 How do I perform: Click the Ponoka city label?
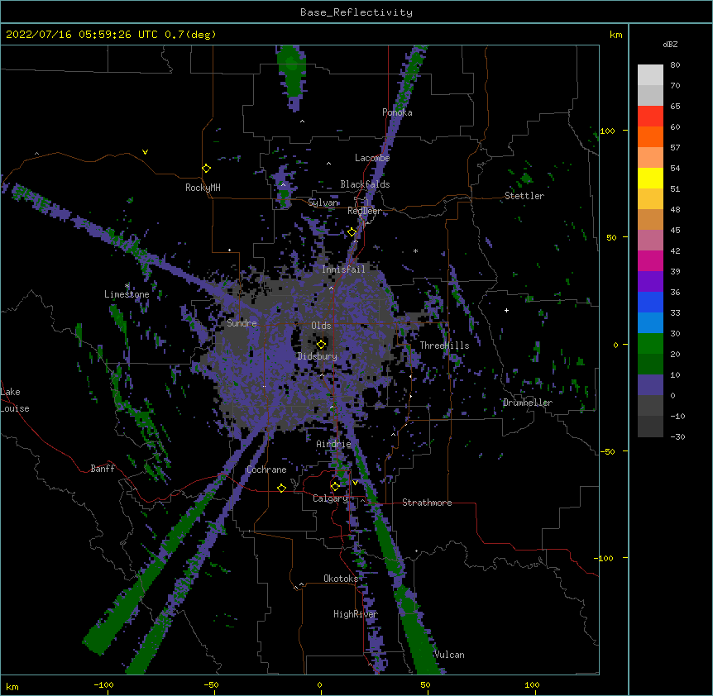[x=397, y=112]
